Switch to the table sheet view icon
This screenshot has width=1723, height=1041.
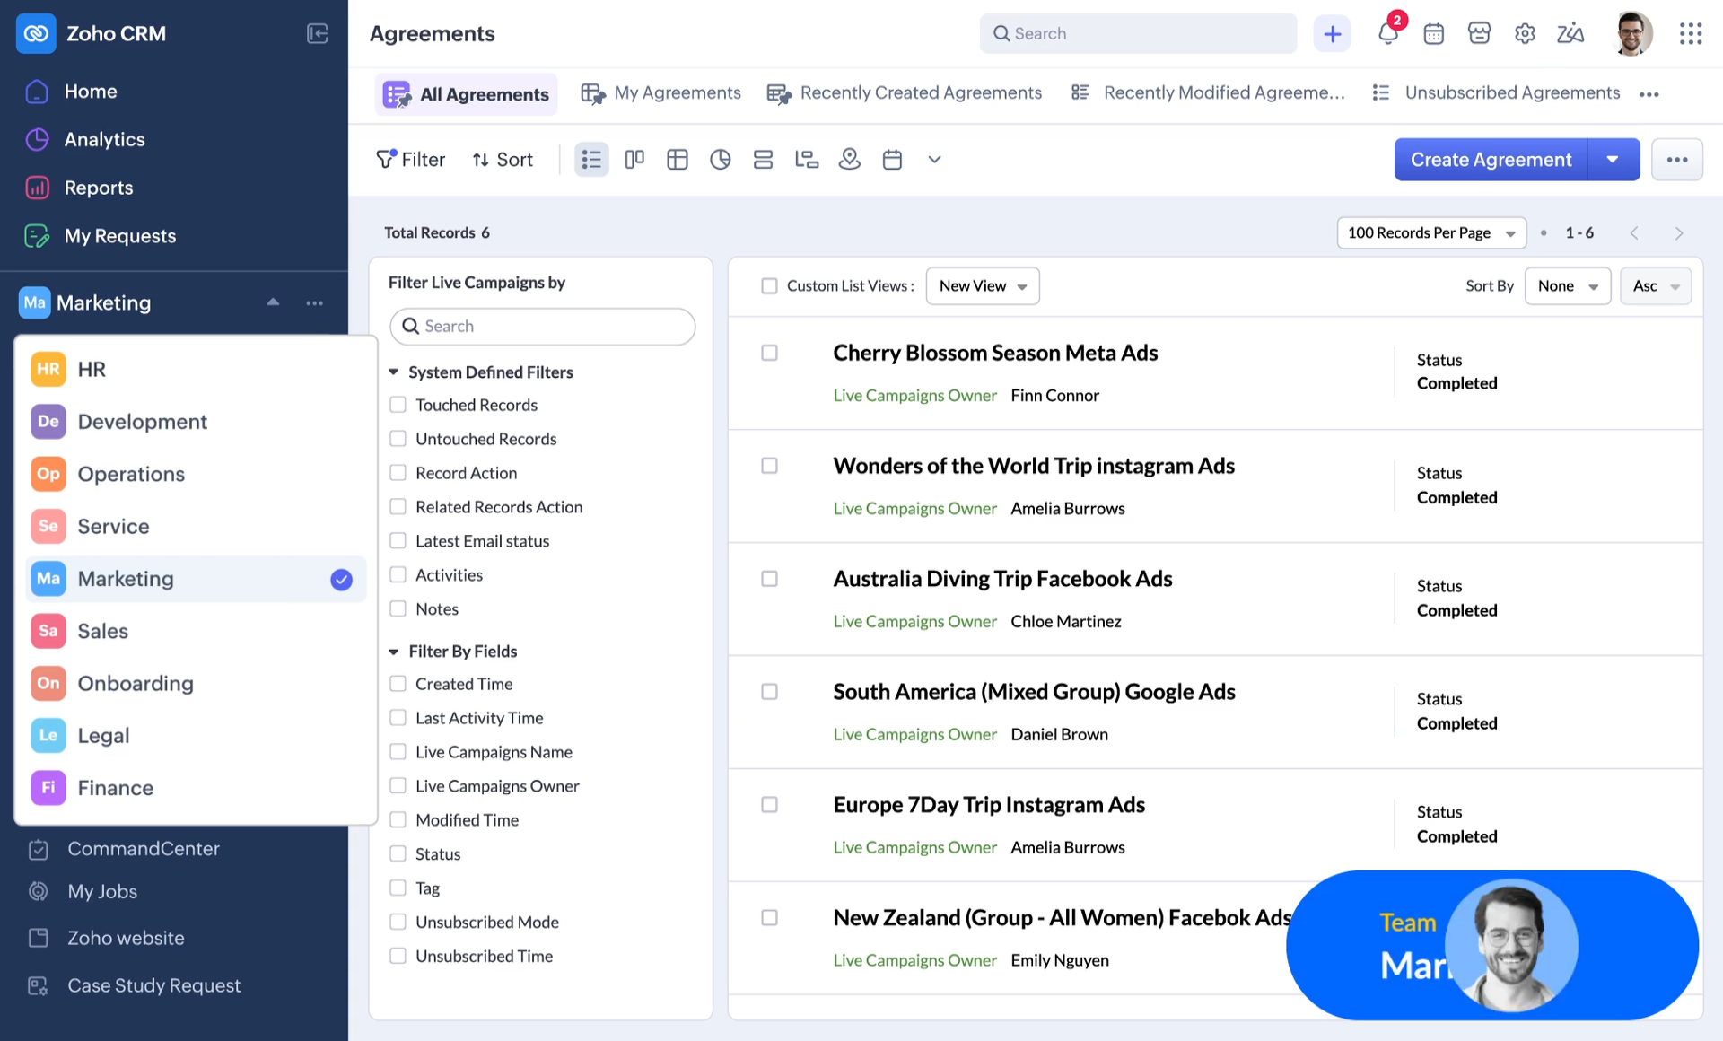tap(678, 160)
